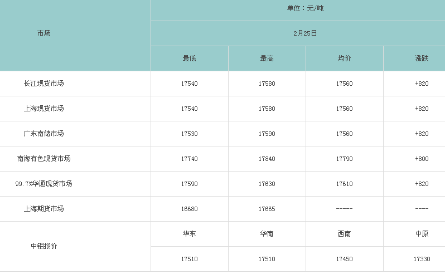Select the 上海期货市场 row label
Image resolution: width=445 pixels, height=274 pixels.
[43, 209]
